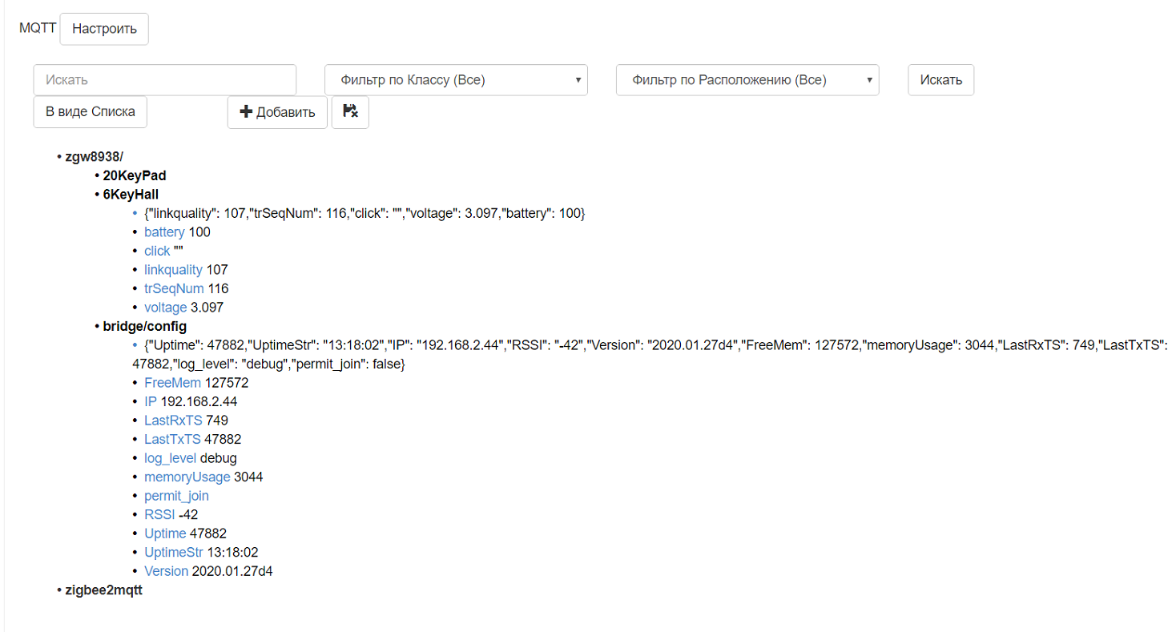Click the floppy-disk-with-X icon button
The width and height of the screenshot is (1176, 632).
350,112
